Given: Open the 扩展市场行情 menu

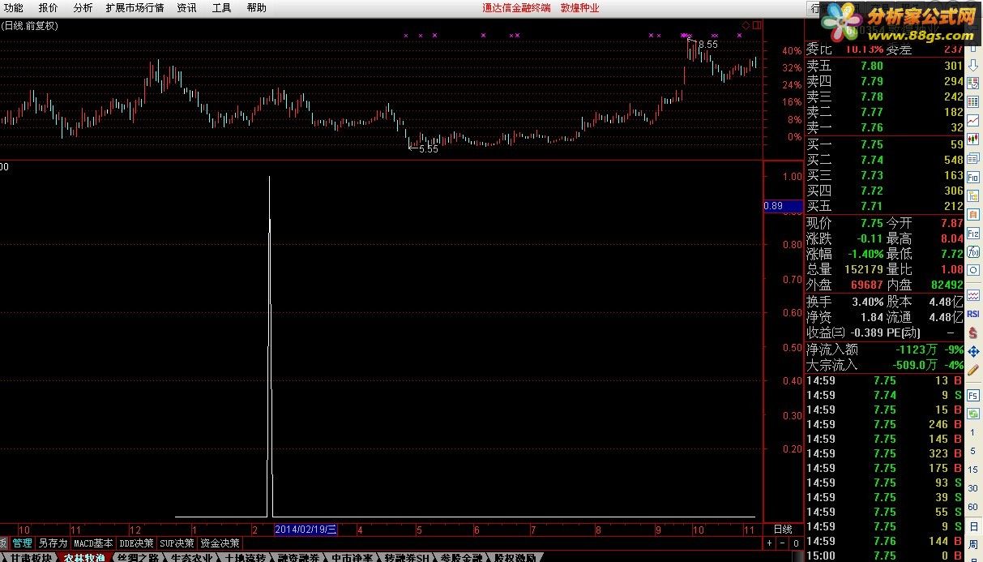Looking at the screenshot, I should click(x=135, y=7).
